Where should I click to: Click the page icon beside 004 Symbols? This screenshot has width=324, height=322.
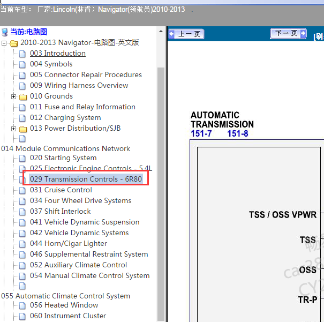22,64
